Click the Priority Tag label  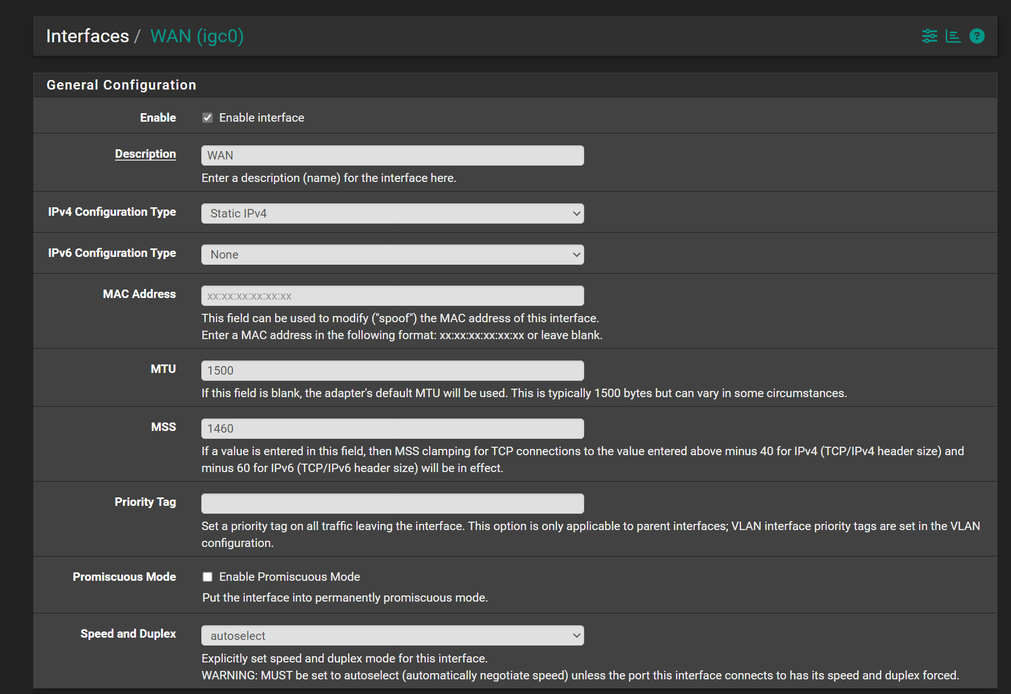click(145, 502)
